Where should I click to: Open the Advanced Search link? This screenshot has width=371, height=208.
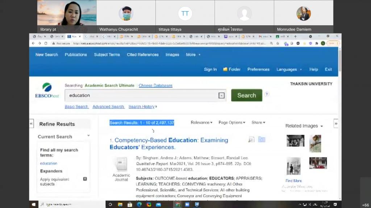(108, 107)
